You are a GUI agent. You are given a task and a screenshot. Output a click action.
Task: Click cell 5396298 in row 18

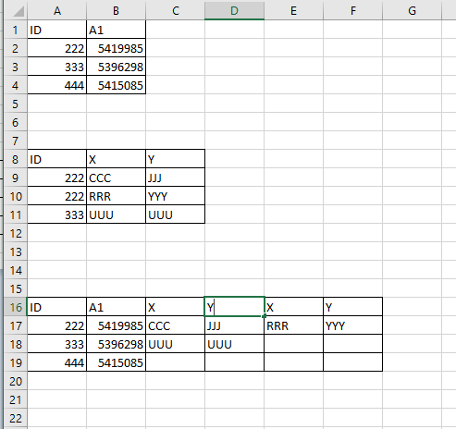click(x=117, y=344)
